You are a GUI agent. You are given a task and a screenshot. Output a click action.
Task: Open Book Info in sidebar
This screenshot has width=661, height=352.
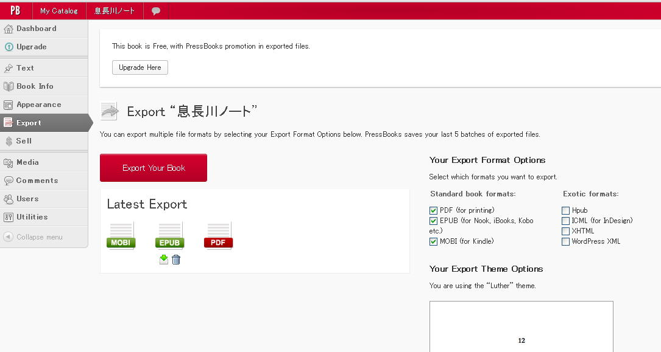[x=44, y=86]
